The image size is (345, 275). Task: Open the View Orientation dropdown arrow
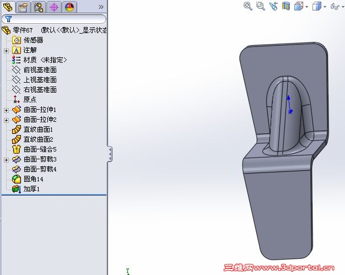click(x=307, y=7)
